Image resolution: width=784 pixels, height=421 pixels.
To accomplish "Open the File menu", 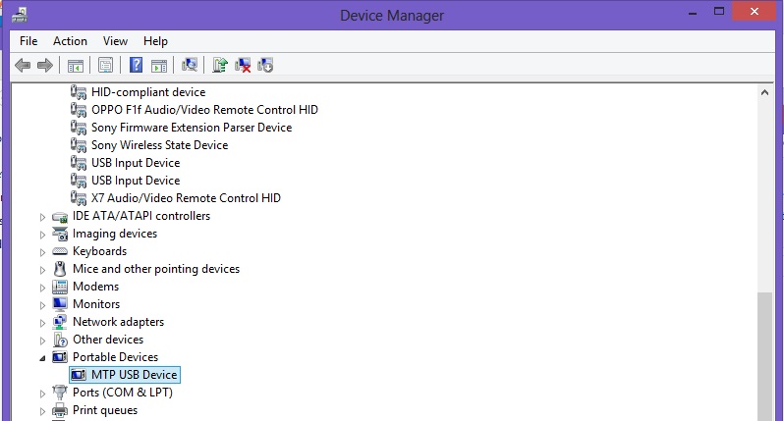I will tap(28, 41).
